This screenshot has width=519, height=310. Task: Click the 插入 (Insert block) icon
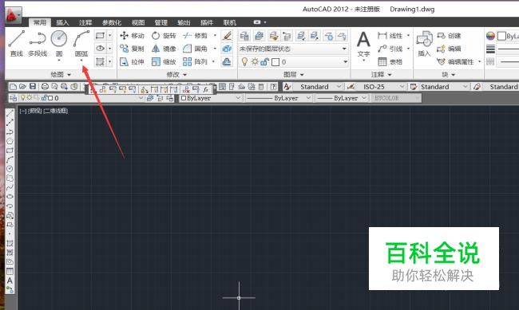coord(424,43)
